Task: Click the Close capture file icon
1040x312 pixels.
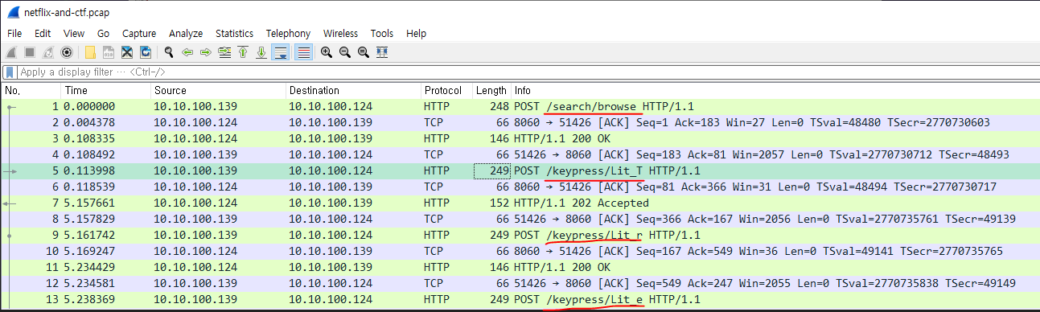Action: pyautogui.click(x=127, y=52)
